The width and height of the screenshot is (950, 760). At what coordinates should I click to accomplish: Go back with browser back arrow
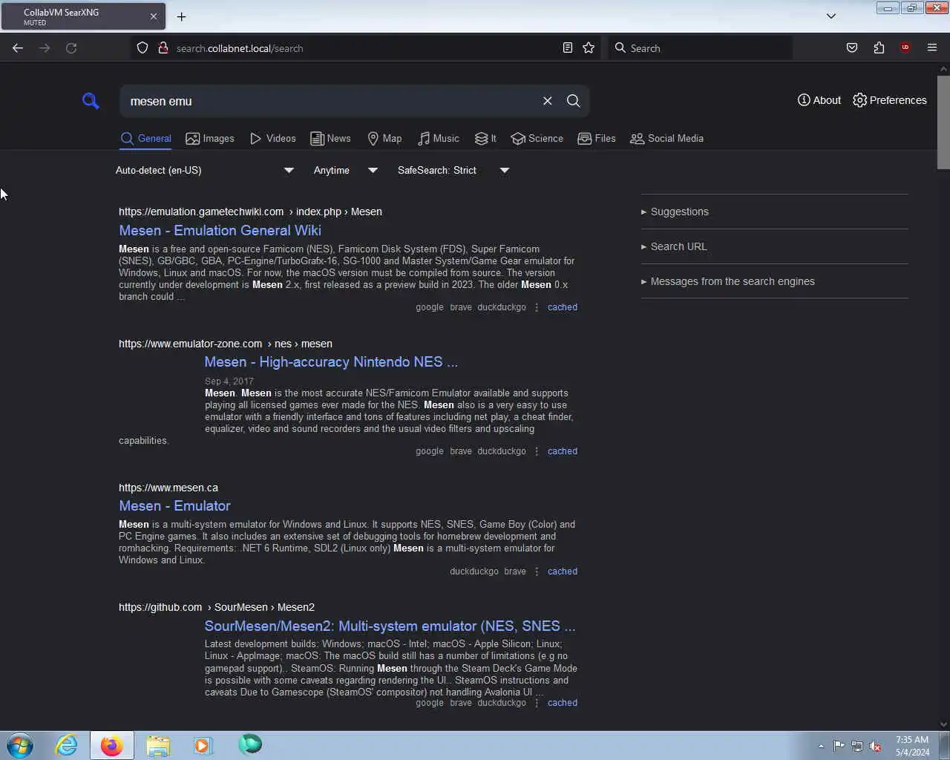coord(18,48)
